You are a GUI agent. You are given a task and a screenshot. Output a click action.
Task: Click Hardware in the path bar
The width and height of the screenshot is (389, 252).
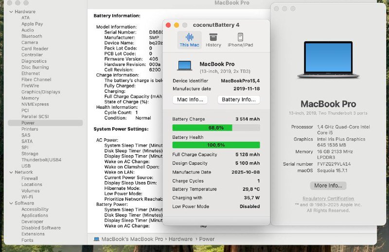pyautogui.click(x=180, y=239)
